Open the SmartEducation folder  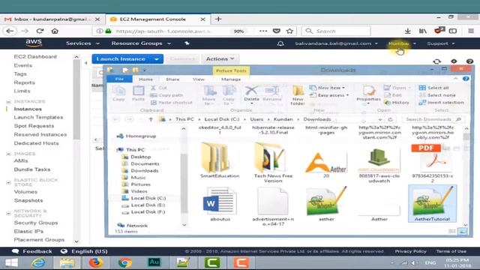220,160
